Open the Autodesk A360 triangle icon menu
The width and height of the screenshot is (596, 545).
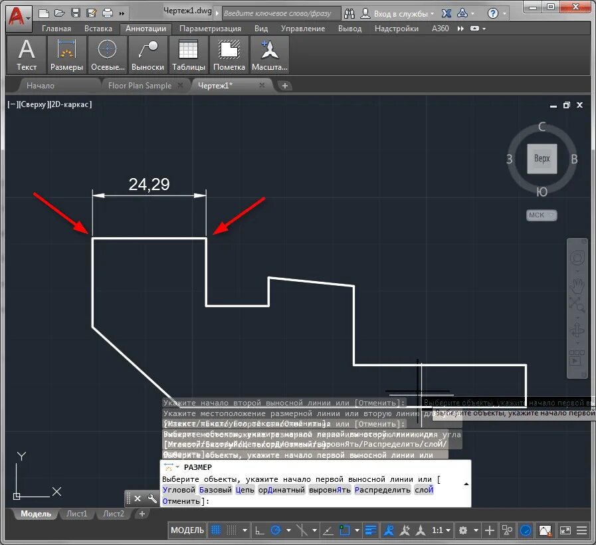click(462, 13)
